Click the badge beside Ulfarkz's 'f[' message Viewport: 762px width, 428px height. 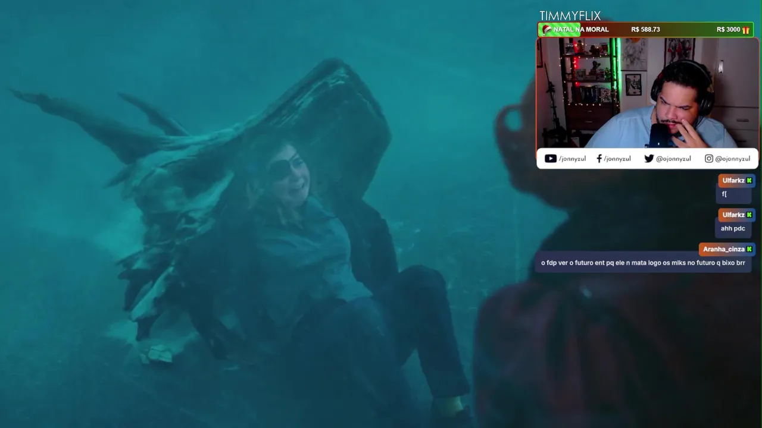[x=749, y=181]
